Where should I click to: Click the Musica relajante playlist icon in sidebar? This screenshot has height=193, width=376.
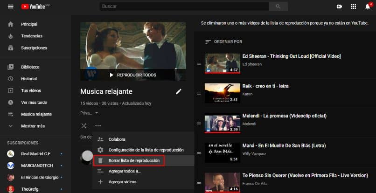tap(11, 114)
